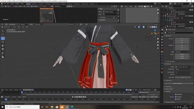
Task: Open the File menu
Action: coord(5,4)
